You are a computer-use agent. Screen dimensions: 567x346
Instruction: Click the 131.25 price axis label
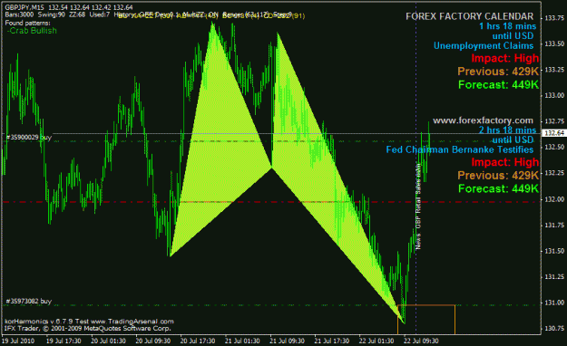click(554, 277)
